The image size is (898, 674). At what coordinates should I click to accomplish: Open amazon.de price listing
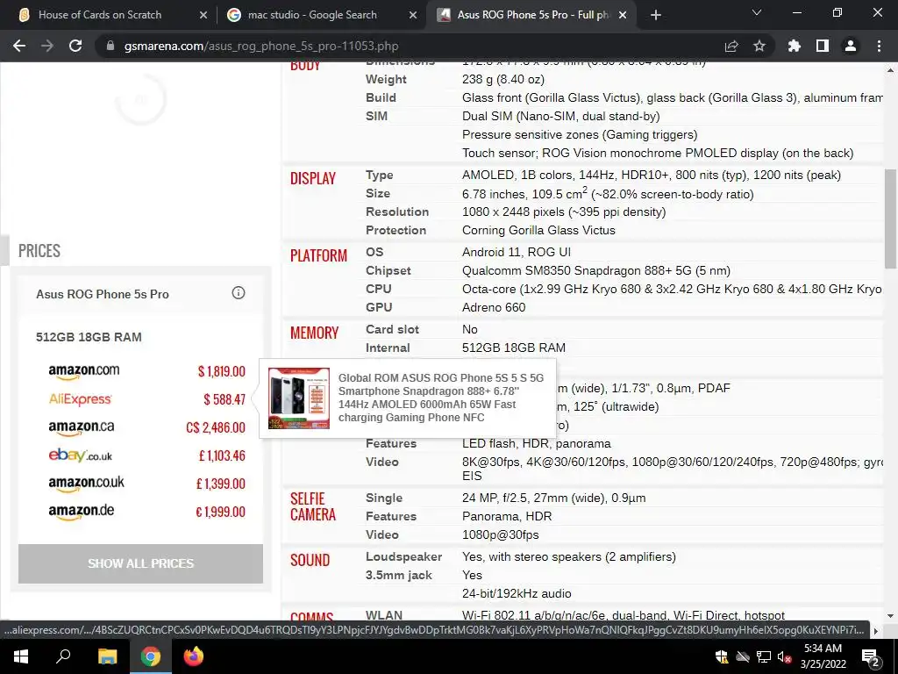click(x=146, y=512)
